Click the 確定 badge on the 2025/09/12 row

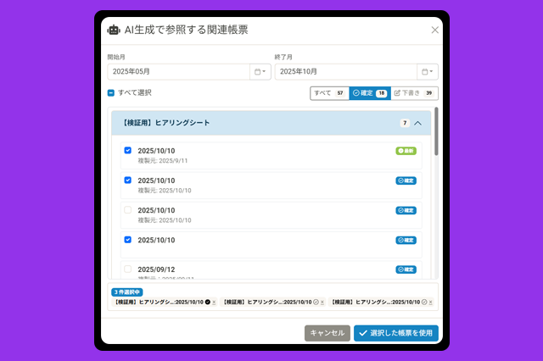tap(406, 269)
